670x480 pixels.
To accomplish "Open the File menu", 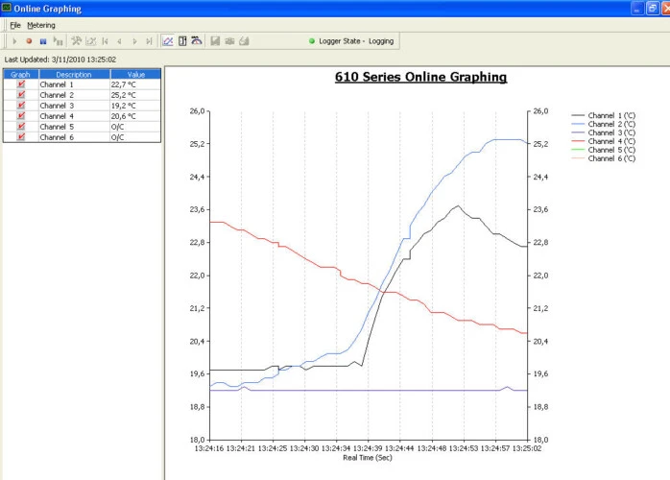I will 14,25.
